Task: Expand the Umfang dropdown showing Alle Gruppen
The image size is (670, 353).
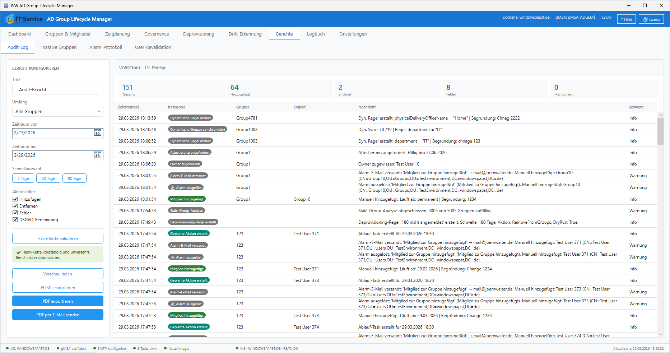Action: pos(58,112)
